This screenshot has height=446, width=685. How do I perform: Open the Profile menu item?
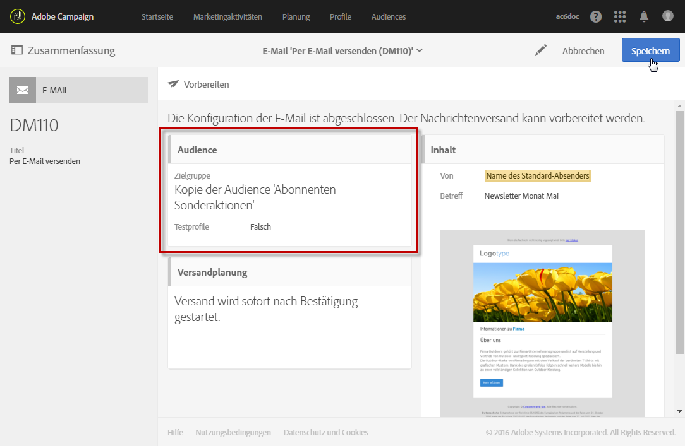click(341, 16)
